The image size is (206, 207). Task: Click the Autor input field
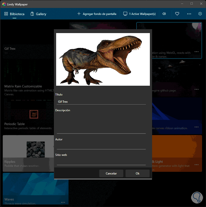[x=101, y=146]
